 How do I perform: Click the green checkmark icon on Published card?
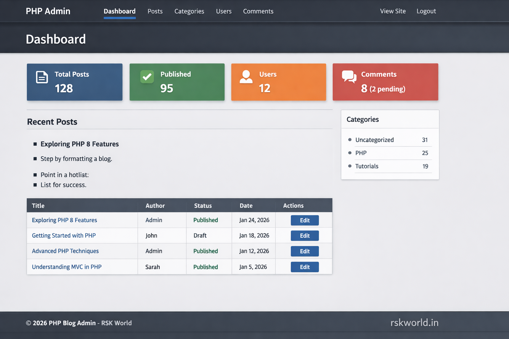tap(147, 77)
